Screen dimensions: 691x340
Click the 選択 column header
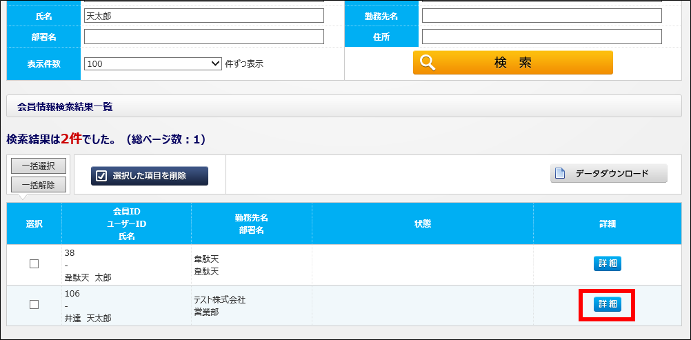[x=34, y=223]
